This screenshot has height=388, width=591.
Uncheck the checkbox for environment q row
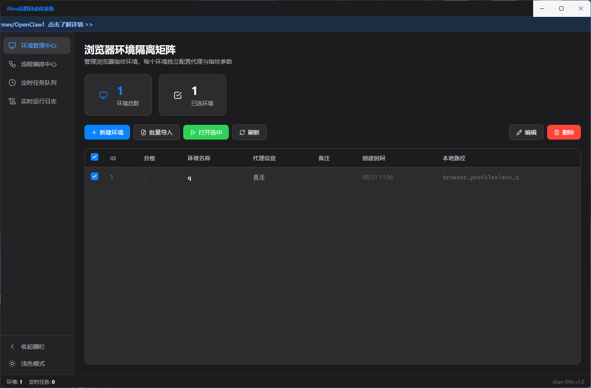[95, 176]
